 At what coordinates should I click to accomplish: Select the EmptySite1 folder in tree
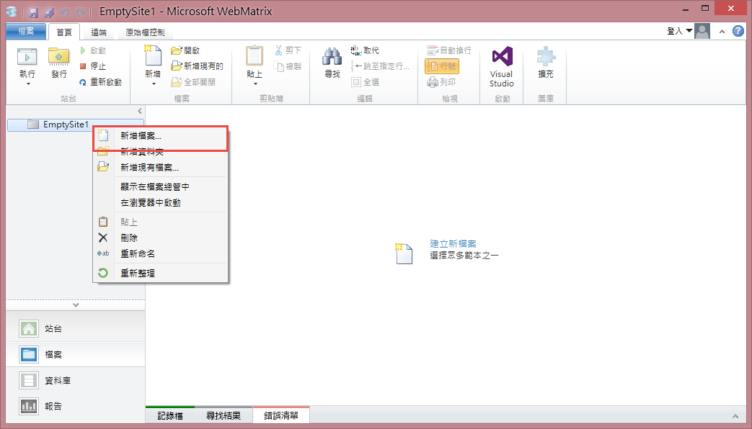(76, 125)
